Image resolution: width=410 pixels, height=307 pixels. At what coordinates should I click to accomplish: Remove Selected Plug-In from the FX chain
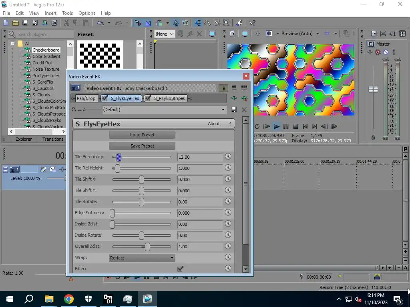point(244,98)
